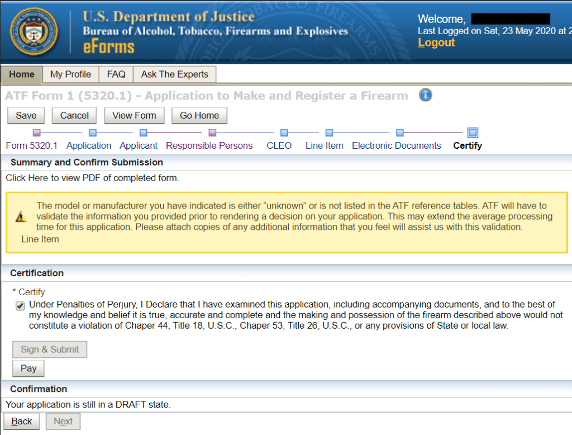Viewport: 572px width, 435px height.
Task: Click the 'Under Penalties of Perjury' declaration text
Action: [x=296, y=315]
